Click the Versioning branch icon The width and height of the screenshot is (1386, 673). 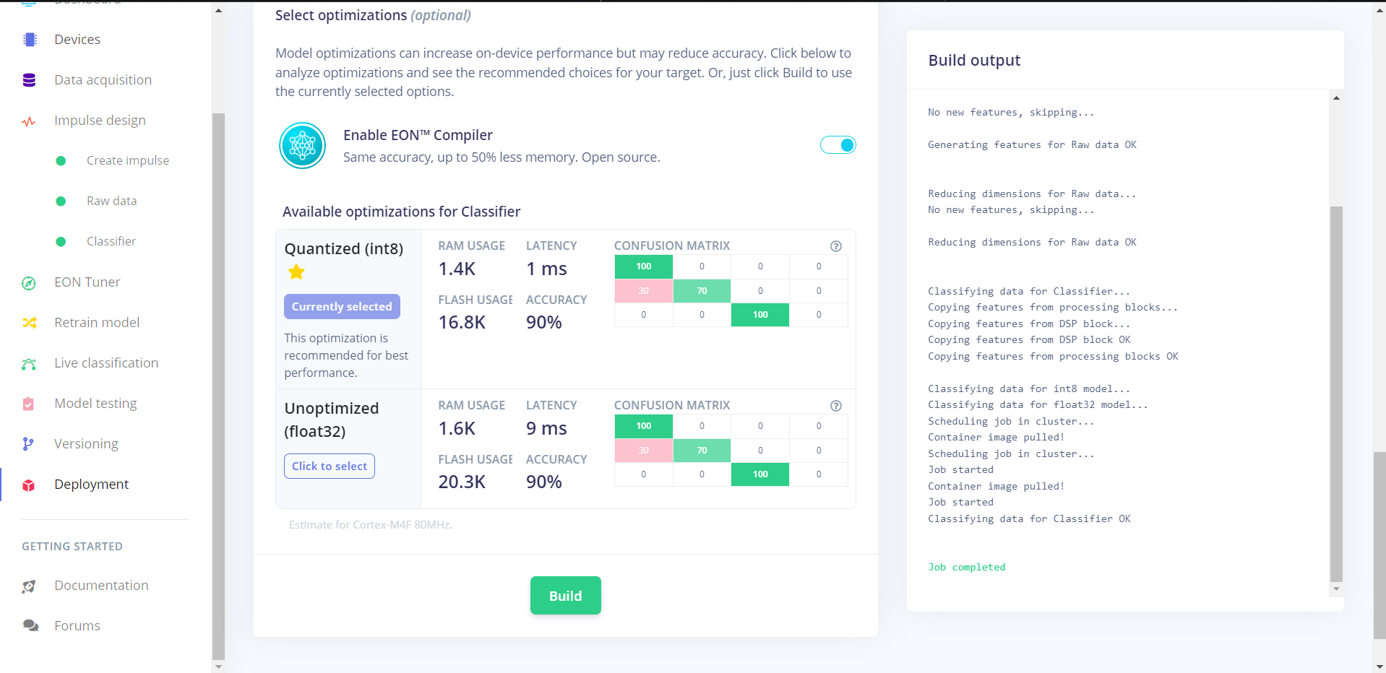point(29,444)
